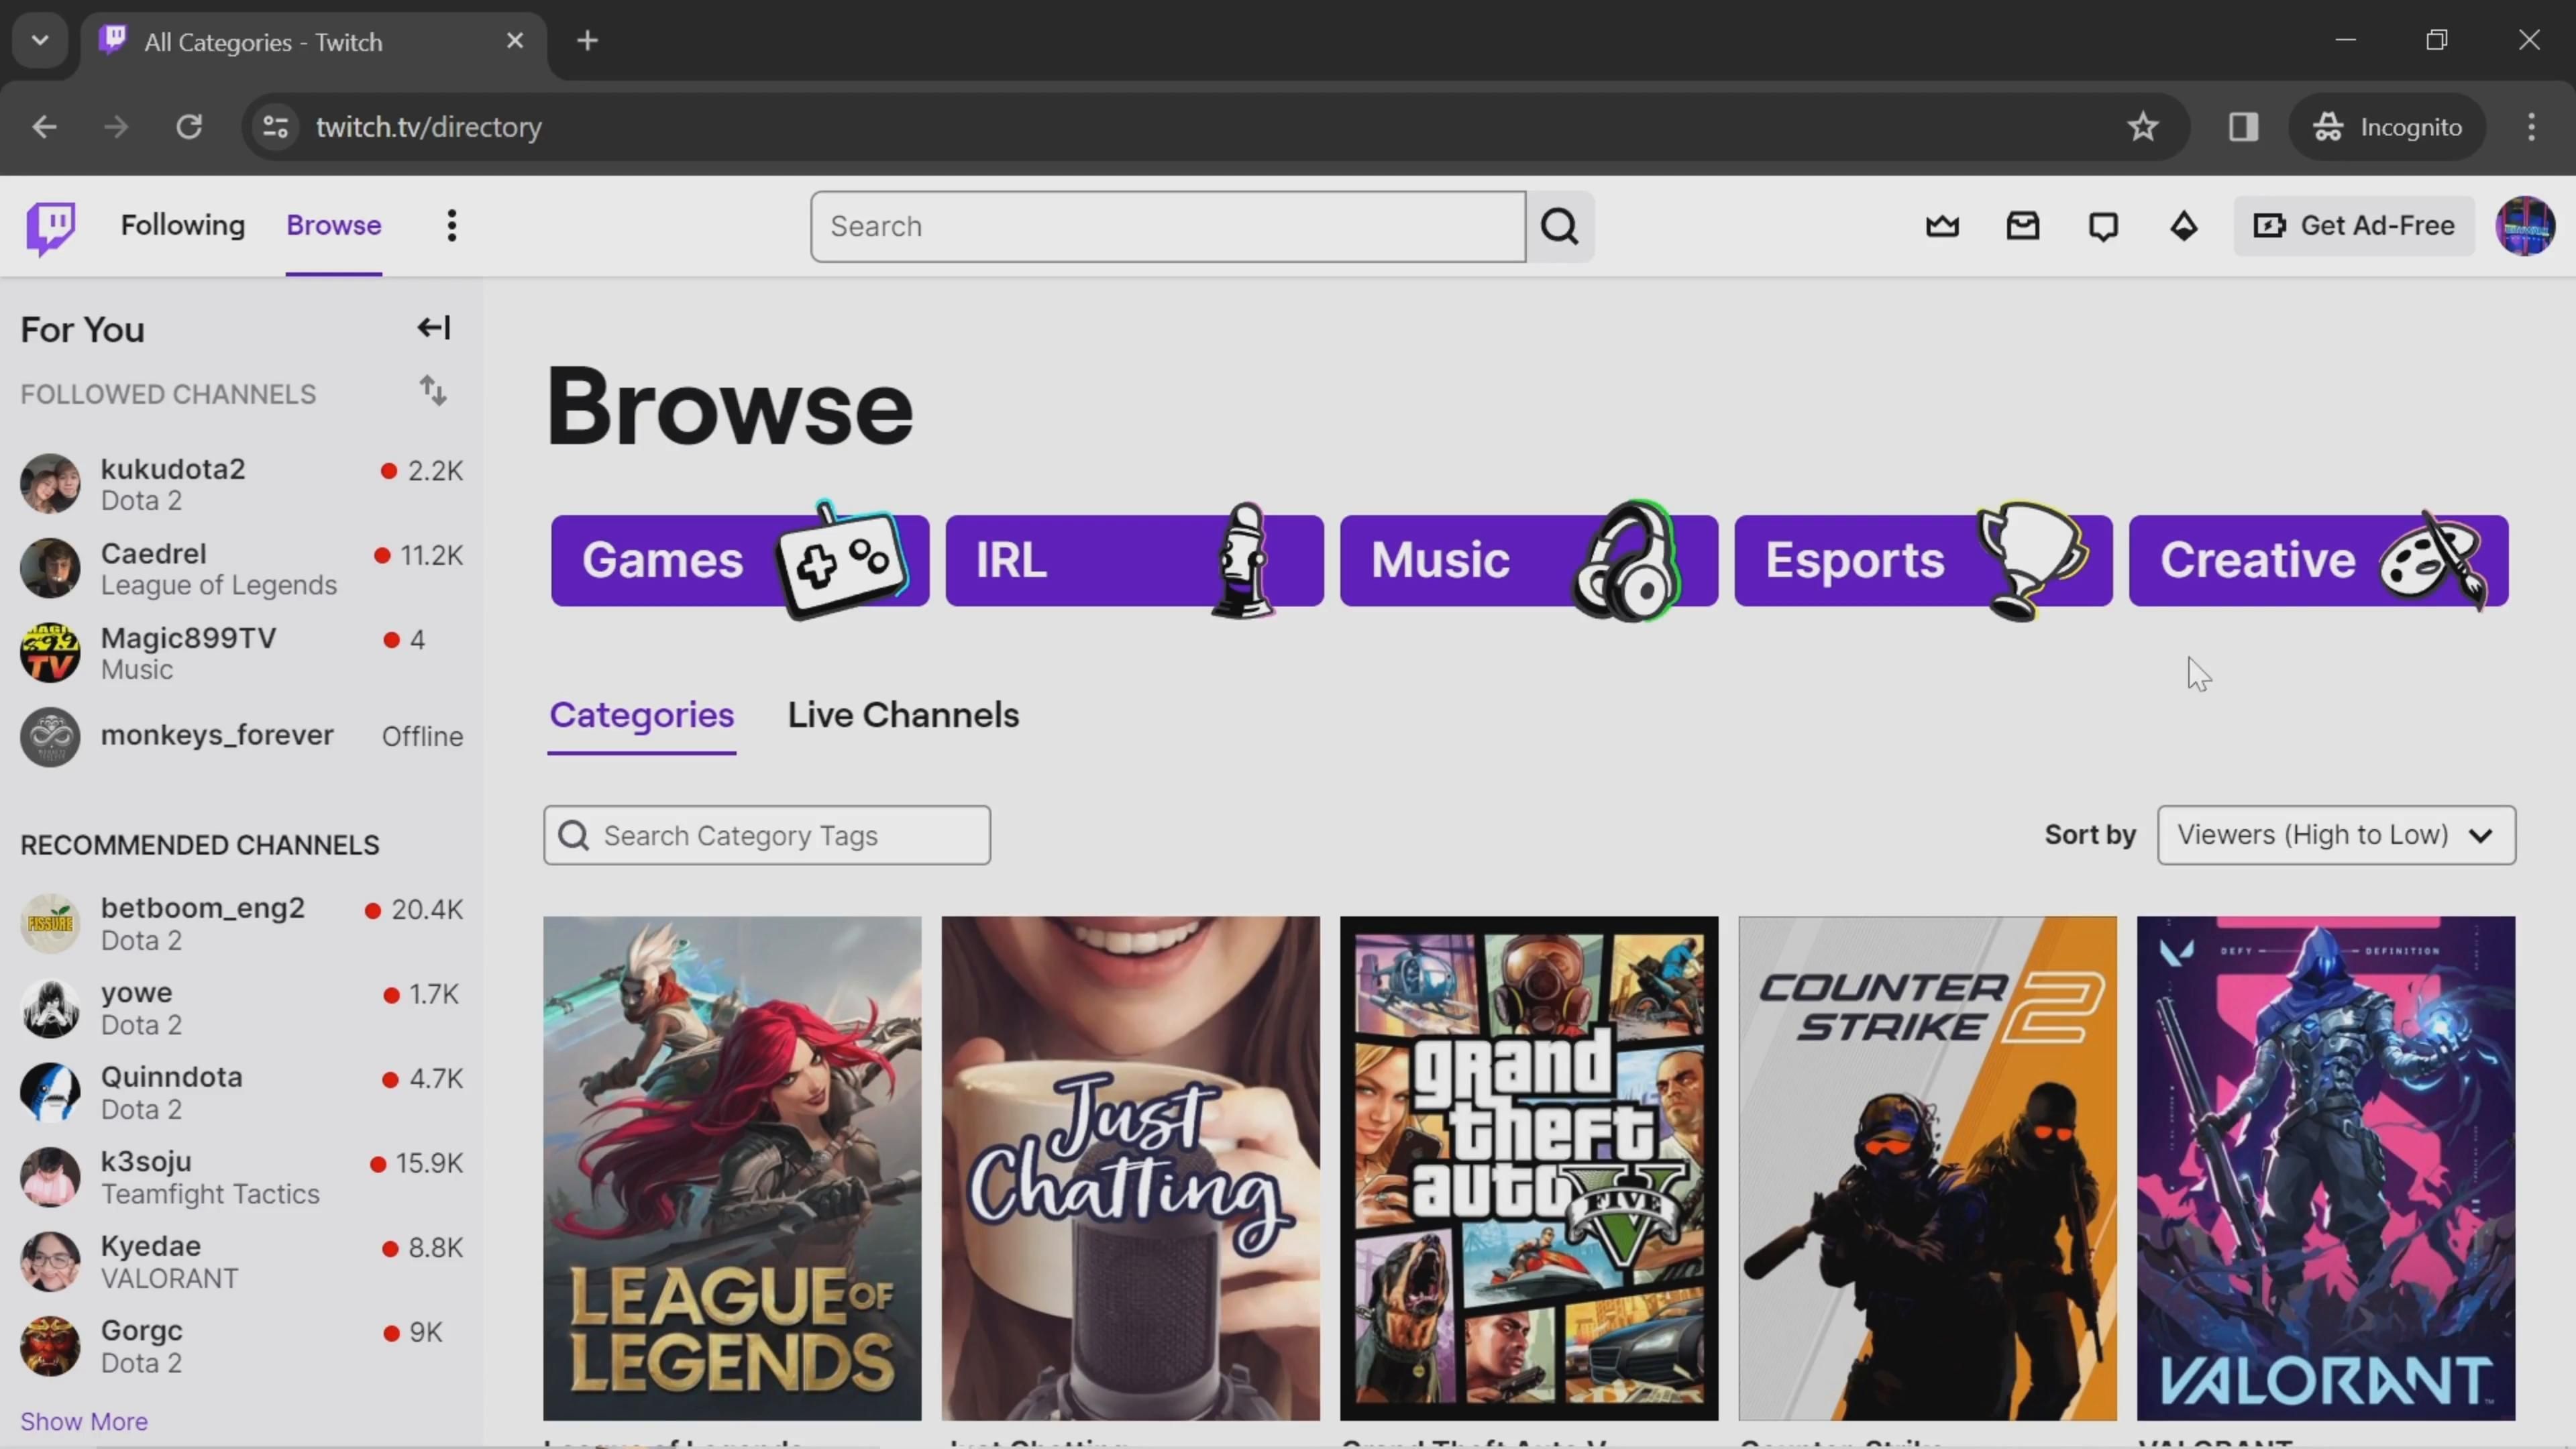Click the Show More link

coord(84,1421)
